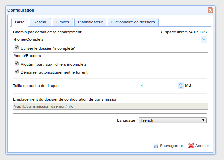The height and width of the screenshot is (160, 224).
Task: Expand the default download path dropdown arrow
Action: point(204,39)
